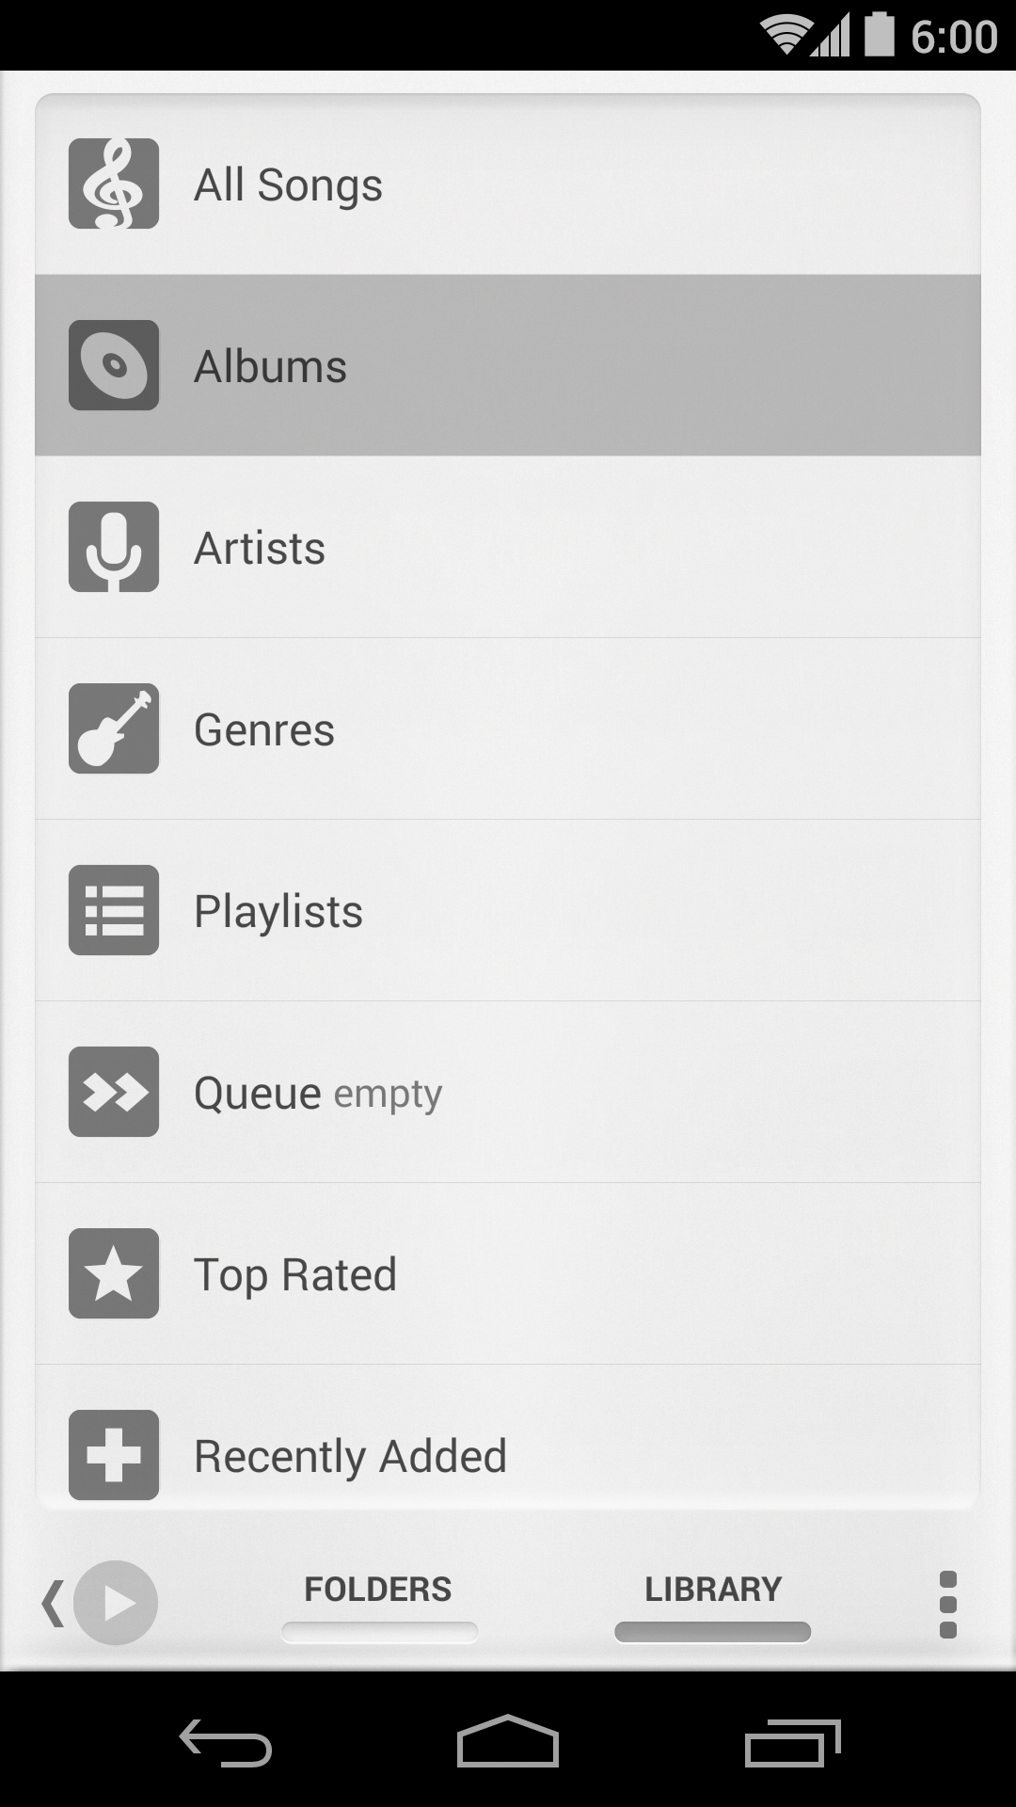The height and width of the screenshot is (1807, 1016).
Task: Tap the star Top Rated icon
Action: (114, 1273)
